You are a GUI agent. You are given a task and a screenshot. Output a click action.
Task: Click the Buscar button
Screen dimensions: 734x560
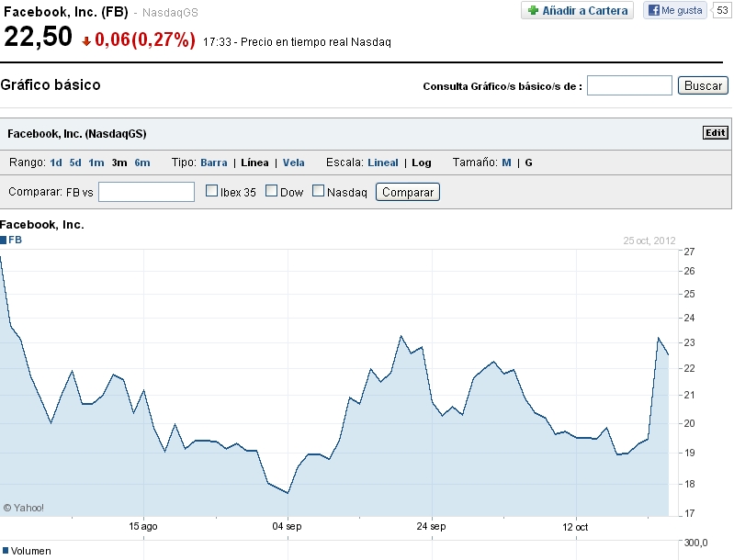(x=703, y=85)
